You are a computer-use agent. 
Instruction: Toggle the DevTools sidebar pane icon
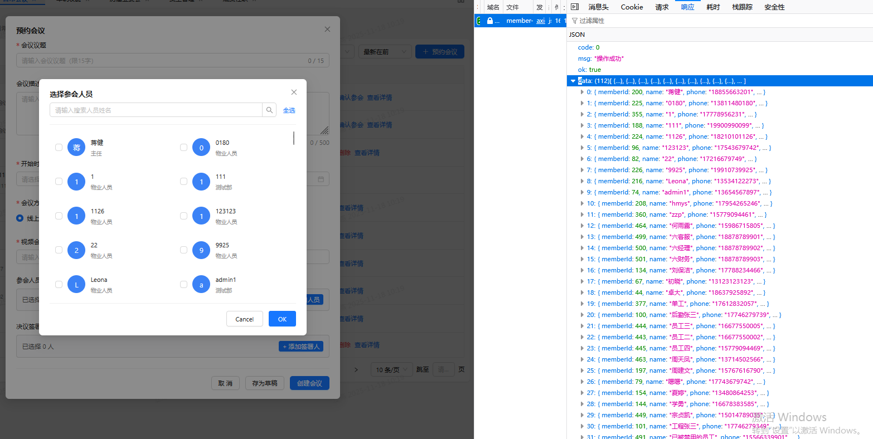tap(574, 7)
